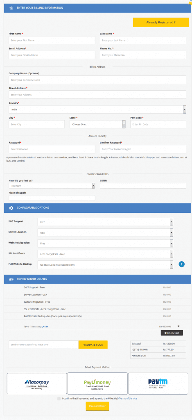Click the Email Address input field
The image size is (192, 420).
52,55
